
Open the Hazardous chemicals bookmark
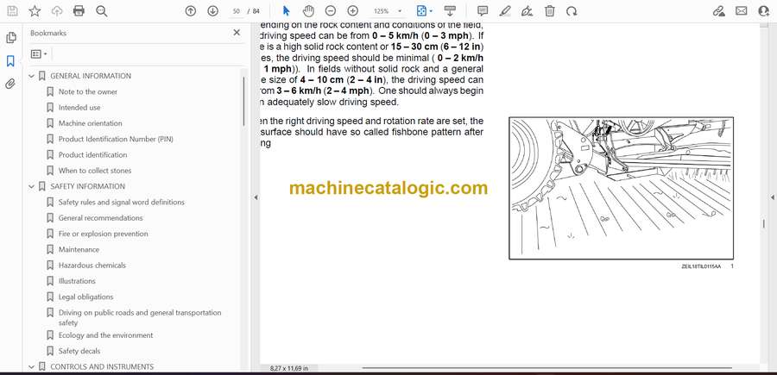[x=92, y=266]
